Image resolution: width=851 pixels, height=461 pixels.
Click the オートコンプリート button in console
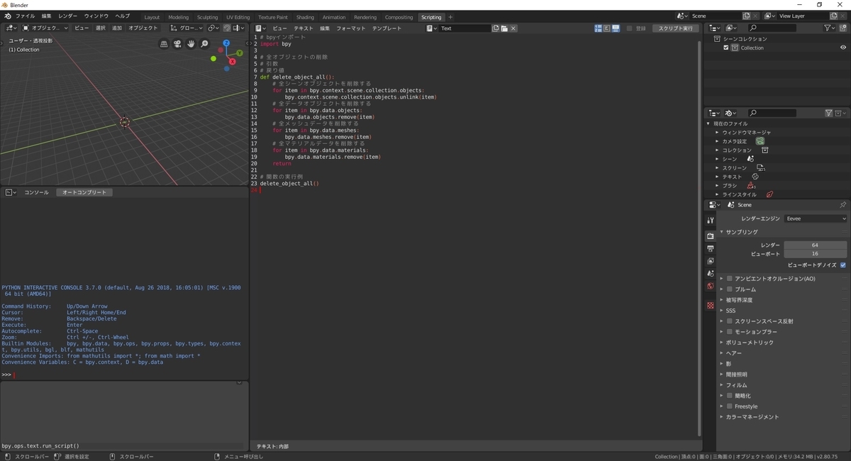(84, 192)
